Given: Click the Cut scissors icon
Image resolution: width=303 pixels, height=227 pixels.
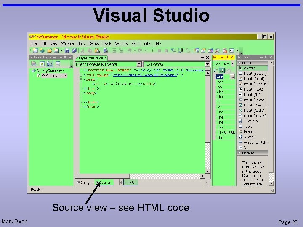Looking at the screenshot, I should (83, 50).
